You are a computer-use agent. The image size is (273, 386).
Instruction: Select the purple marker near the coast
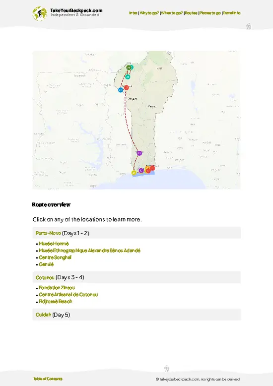pyautogui.click(x=141, y=170)
